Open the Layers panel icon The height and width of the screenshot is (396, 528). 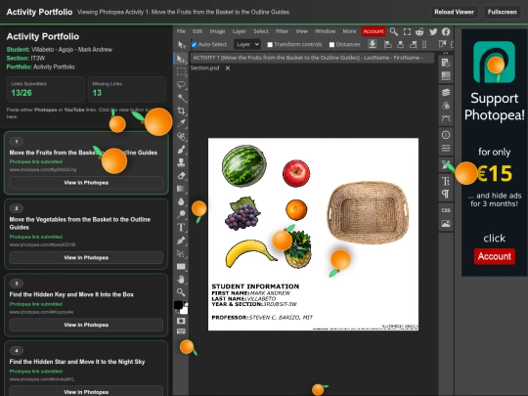(x=446, y=92)
